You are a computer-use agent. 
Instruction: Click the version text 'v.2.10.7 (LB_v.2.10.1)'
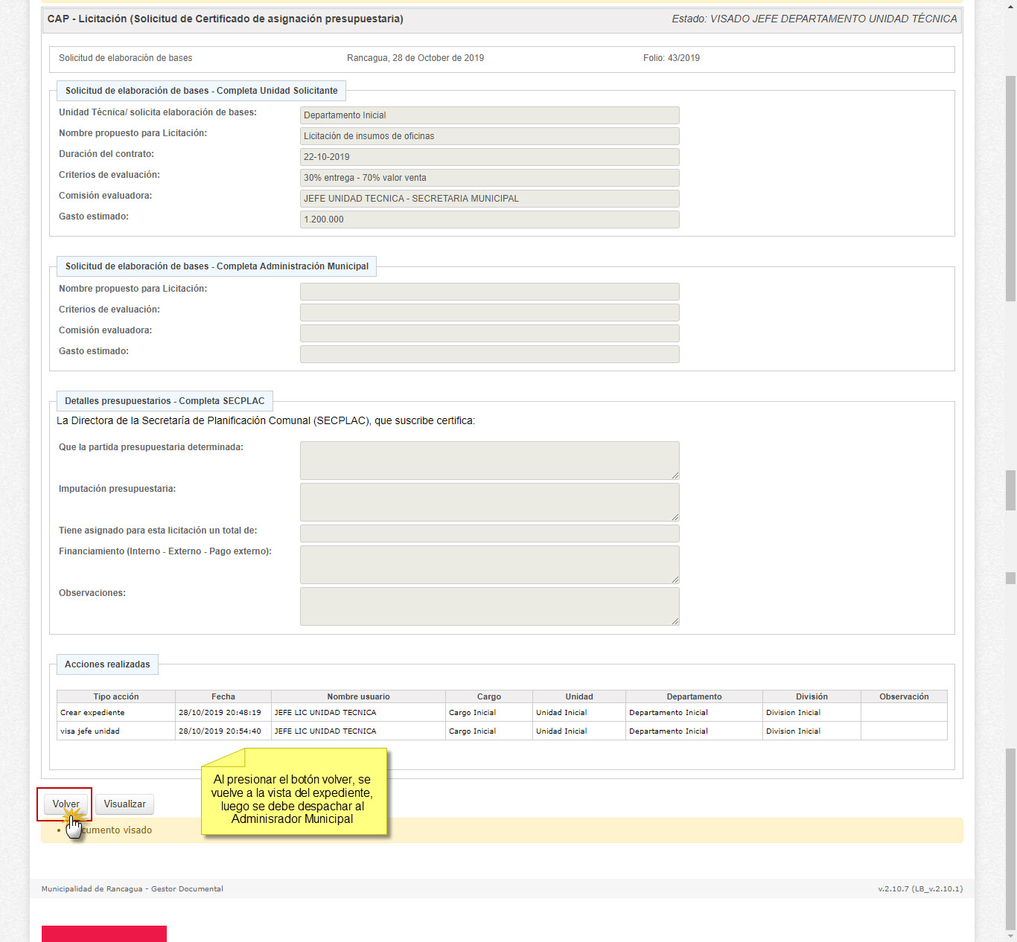click(920, 889)
